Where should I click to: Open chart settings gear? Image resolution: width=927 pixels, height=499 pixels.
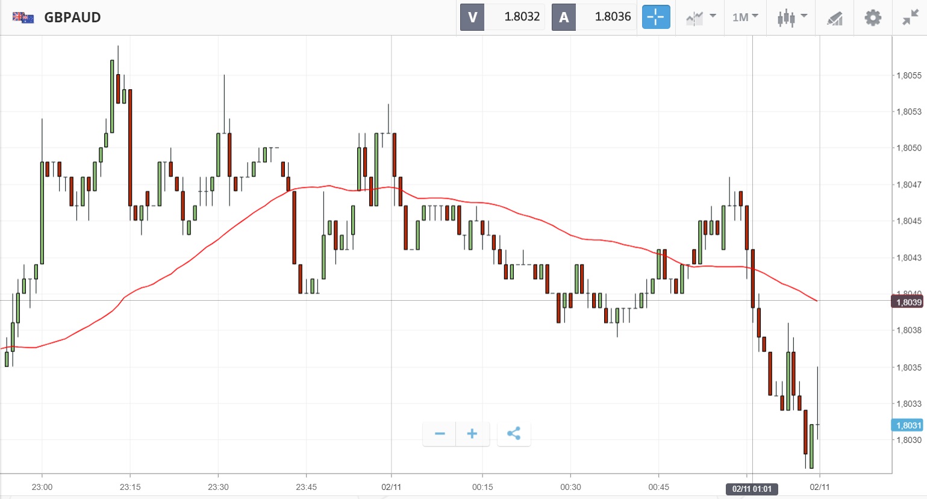(872, 17)
